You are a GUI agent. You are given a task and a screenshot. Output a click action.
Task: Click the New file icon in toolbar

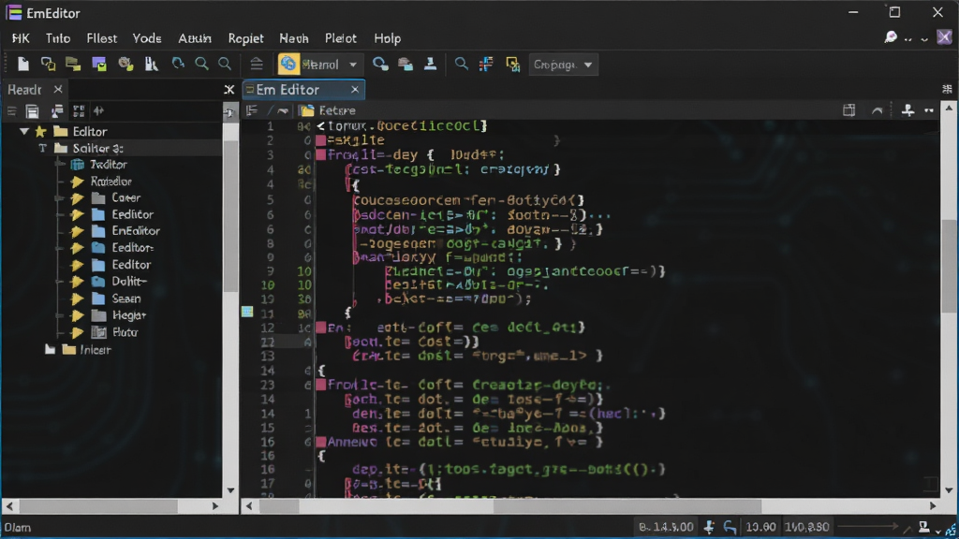tap(23, 65)
